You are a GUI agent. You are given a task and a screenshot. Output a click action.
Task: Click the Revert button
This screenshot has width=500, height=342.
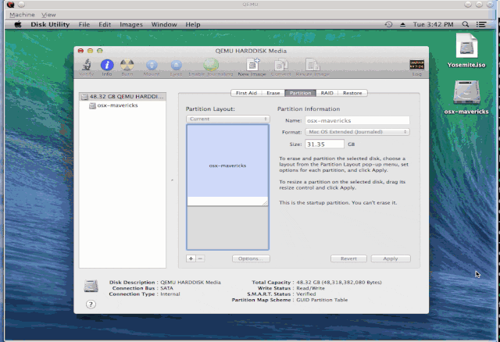click(348, 258)
